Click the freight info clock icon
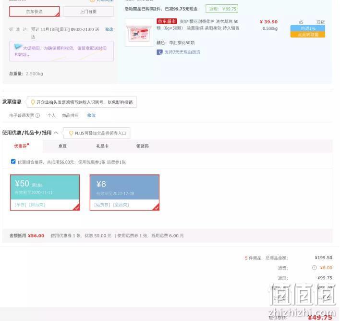 pos(315,268)
